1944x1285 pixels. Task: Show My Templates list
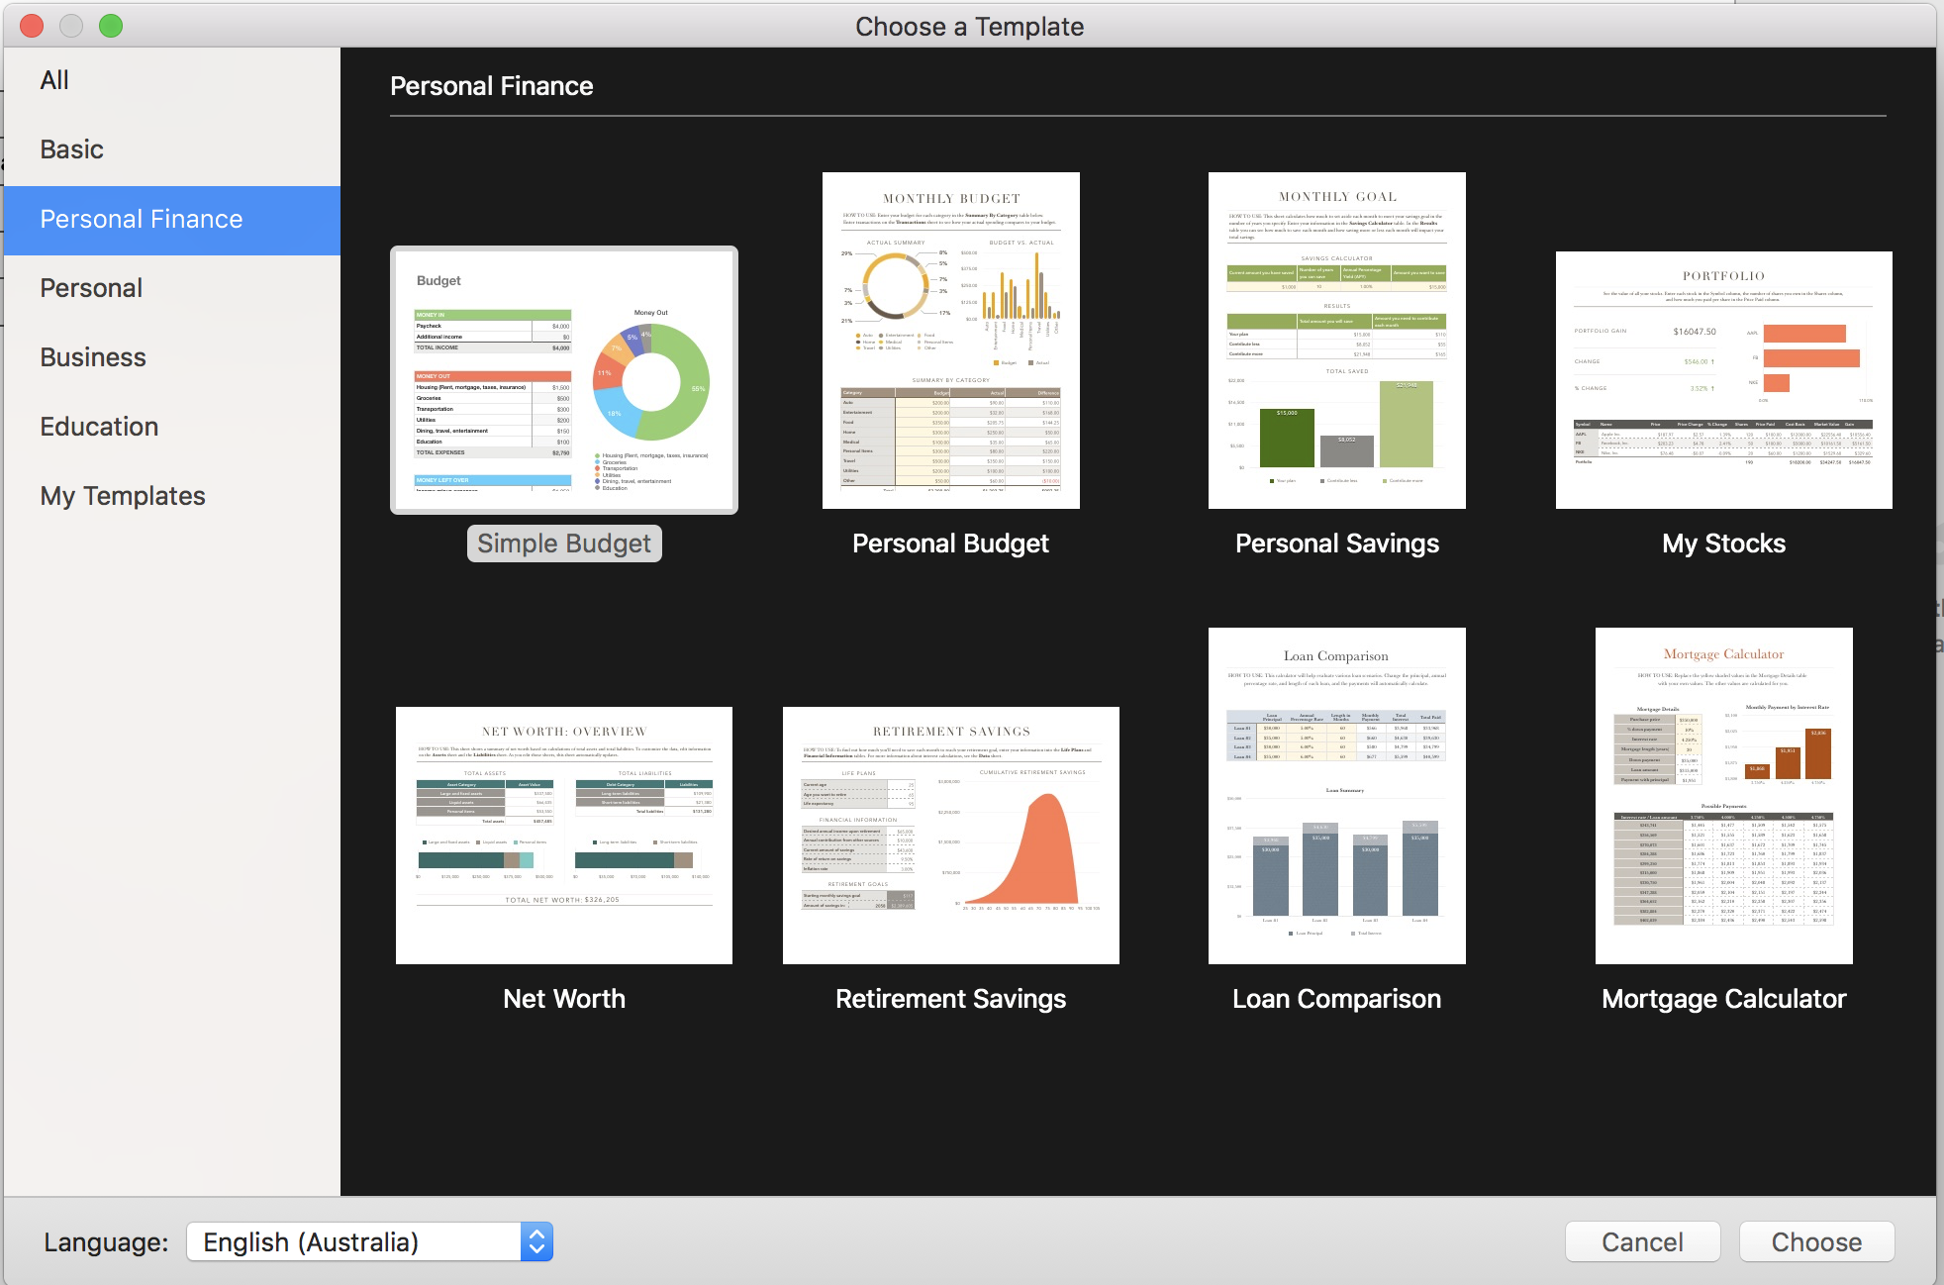click(x=123, y=496)
